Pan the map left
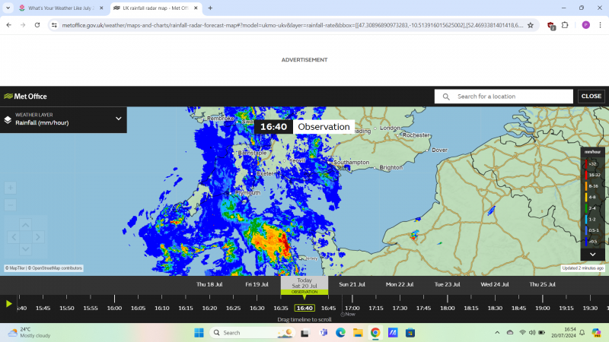 [12, 236]
